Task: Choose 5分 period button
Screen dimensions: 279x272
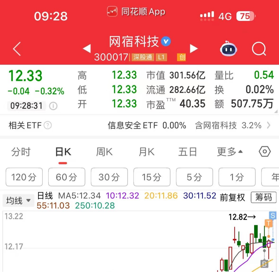Action: tap(194, 177)
